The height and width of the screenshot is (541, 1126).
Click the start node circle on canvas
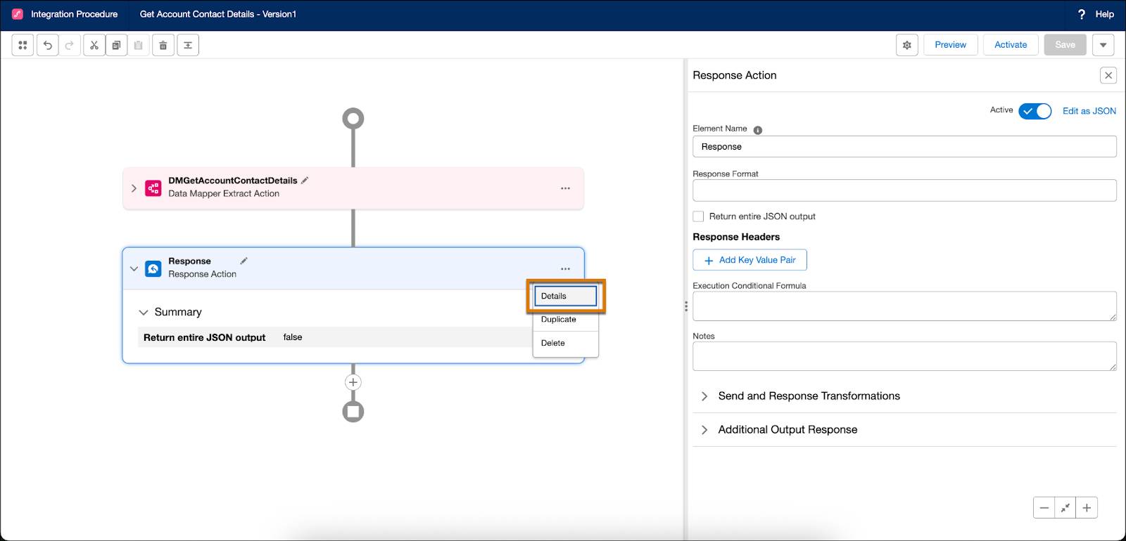click(353, 119)
